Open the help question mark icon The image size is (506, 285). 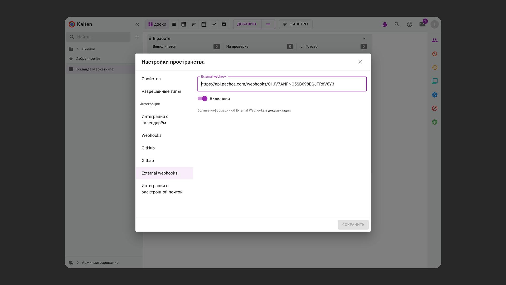[x=409, y=24]
